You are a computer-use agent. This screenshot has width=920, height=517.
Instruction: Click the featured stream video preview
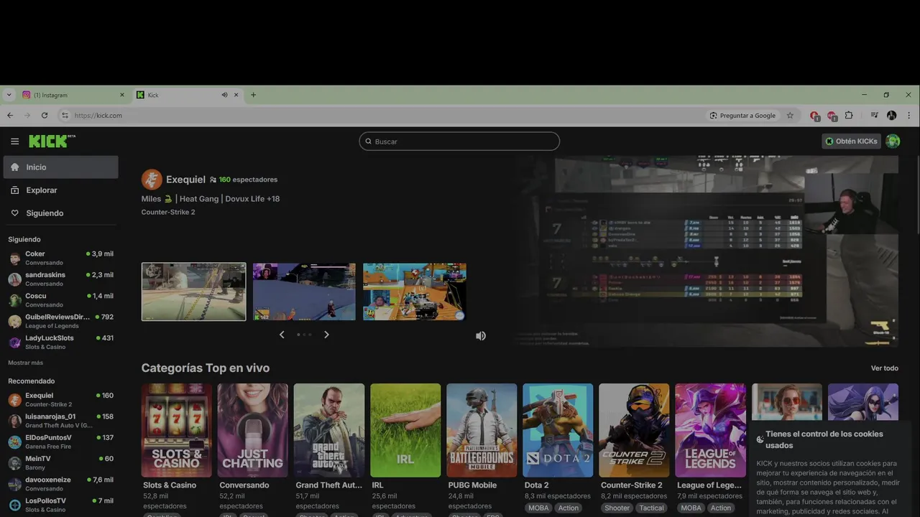(704, 251)
